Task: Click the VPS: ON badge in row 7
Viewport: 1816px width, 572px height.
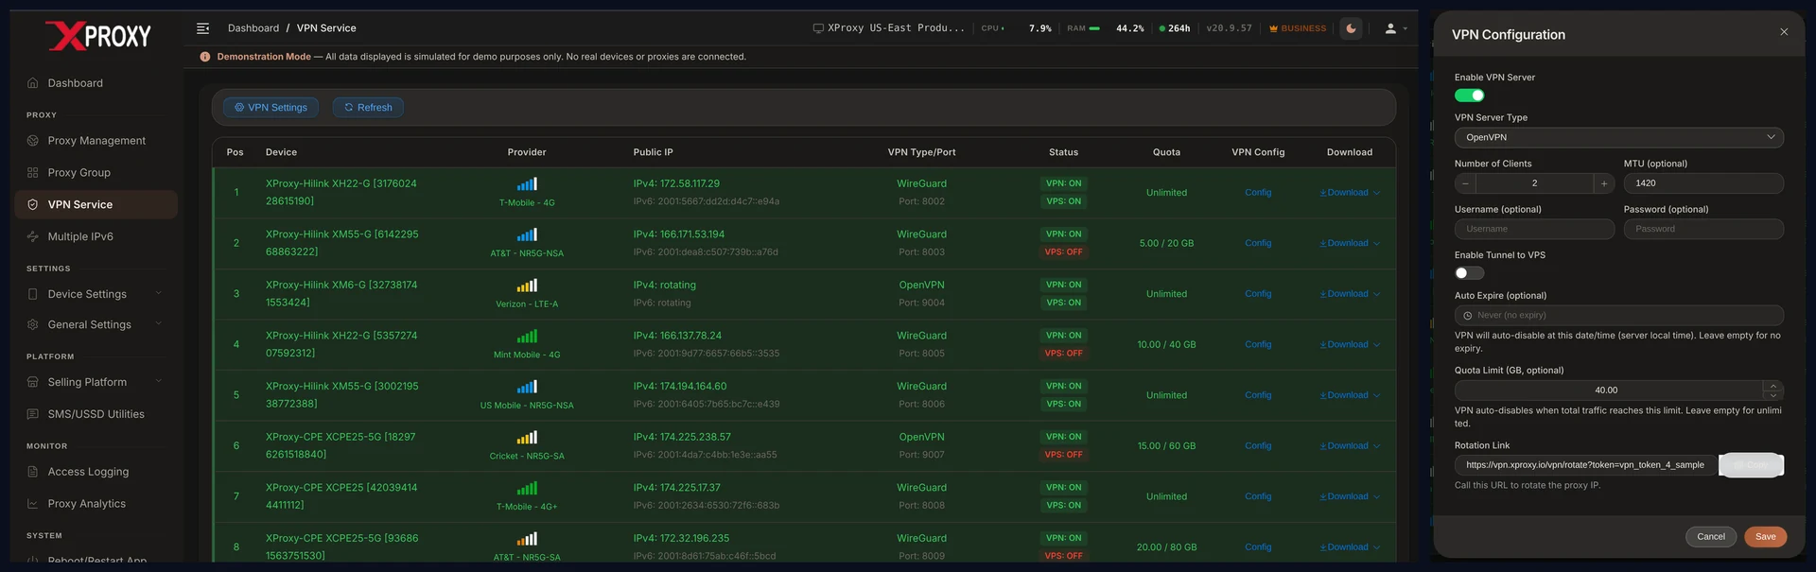Action: tap(1063, 506)
